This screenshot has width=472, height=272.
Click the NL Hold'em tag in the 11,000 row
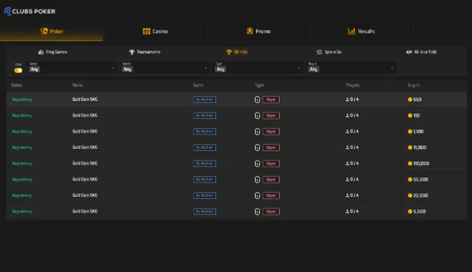[205, 147]
